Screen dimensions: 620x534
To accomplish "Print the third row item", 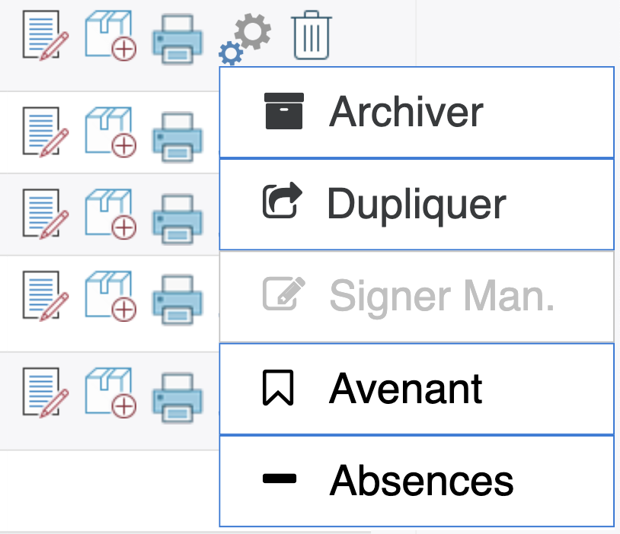I will [177, 219].
